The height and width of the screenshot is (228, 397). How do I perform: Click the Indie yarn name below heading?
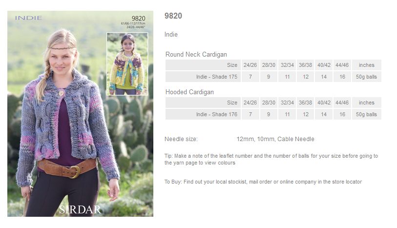point(171,34)
